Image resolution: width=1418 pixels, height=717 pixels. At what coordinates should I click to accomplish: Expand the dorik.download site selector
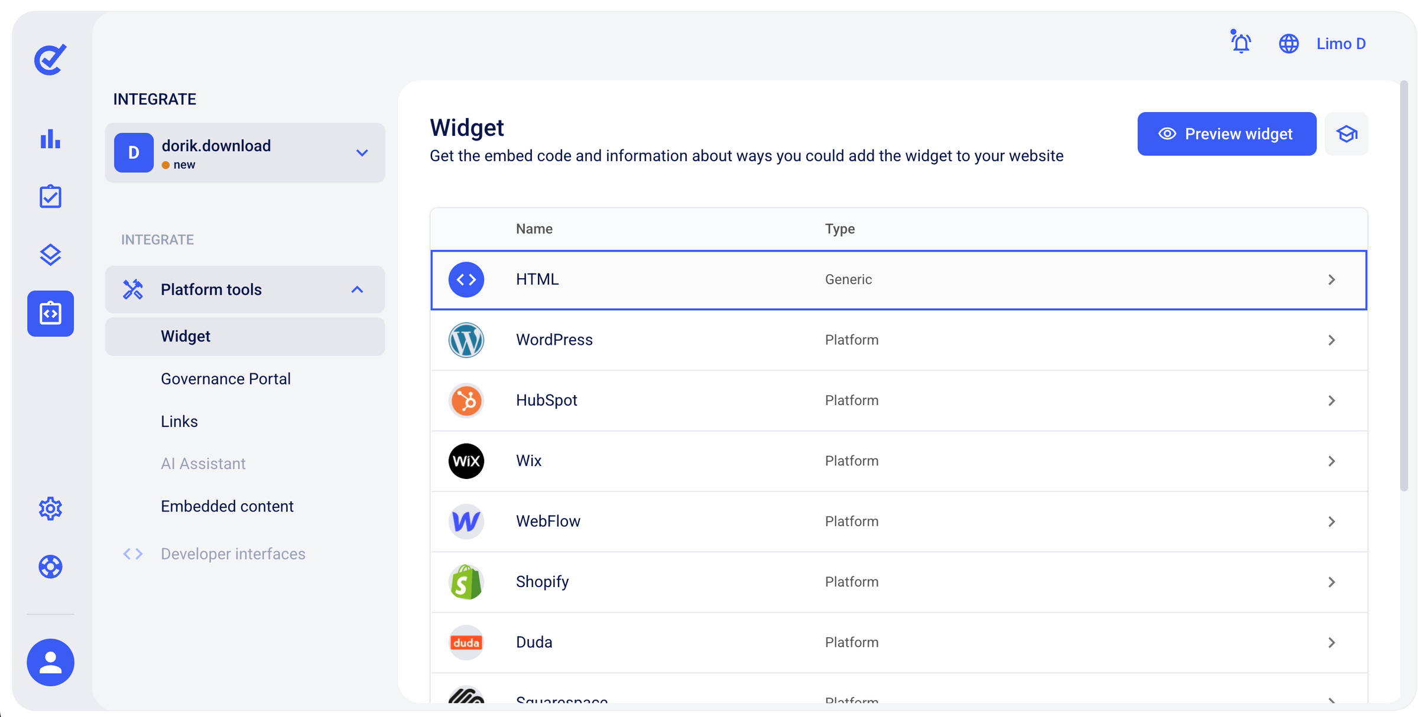245,153
